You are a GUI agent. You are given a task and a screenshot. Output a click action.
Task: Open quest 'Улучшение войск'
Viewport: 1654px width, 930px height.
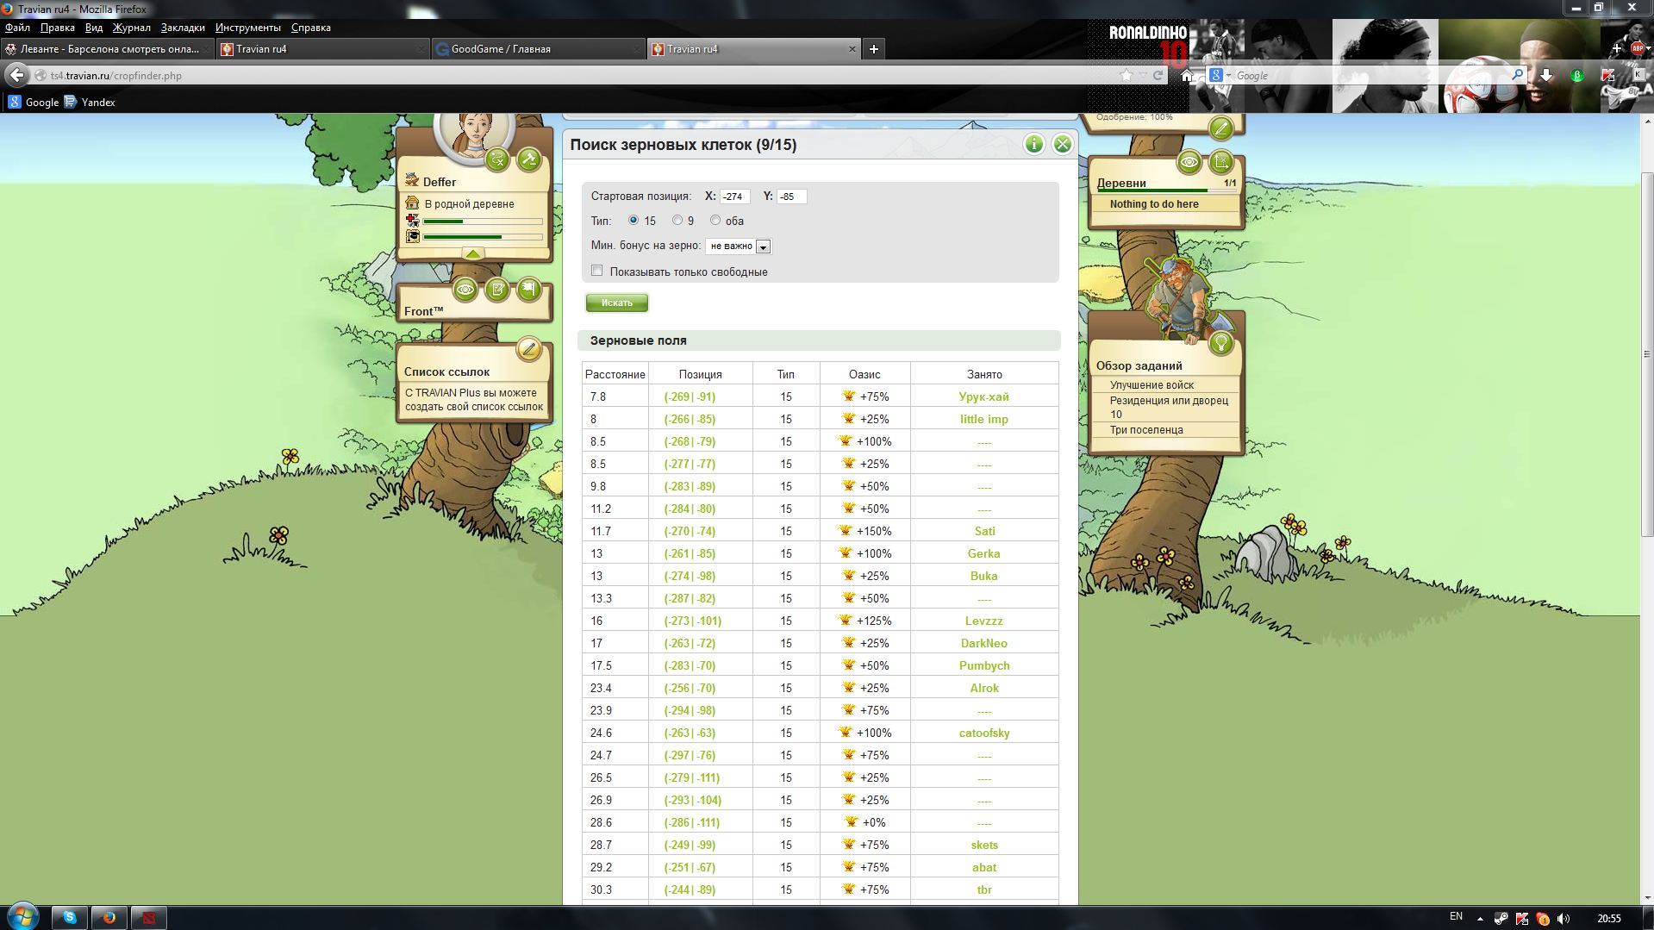(1152, 385)
